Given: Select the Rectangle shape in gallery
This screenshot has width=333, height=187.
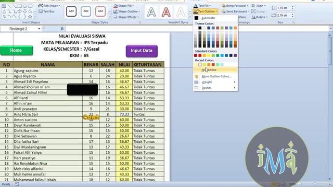Looking at the screenshot, I should click(x=20, y=6).
